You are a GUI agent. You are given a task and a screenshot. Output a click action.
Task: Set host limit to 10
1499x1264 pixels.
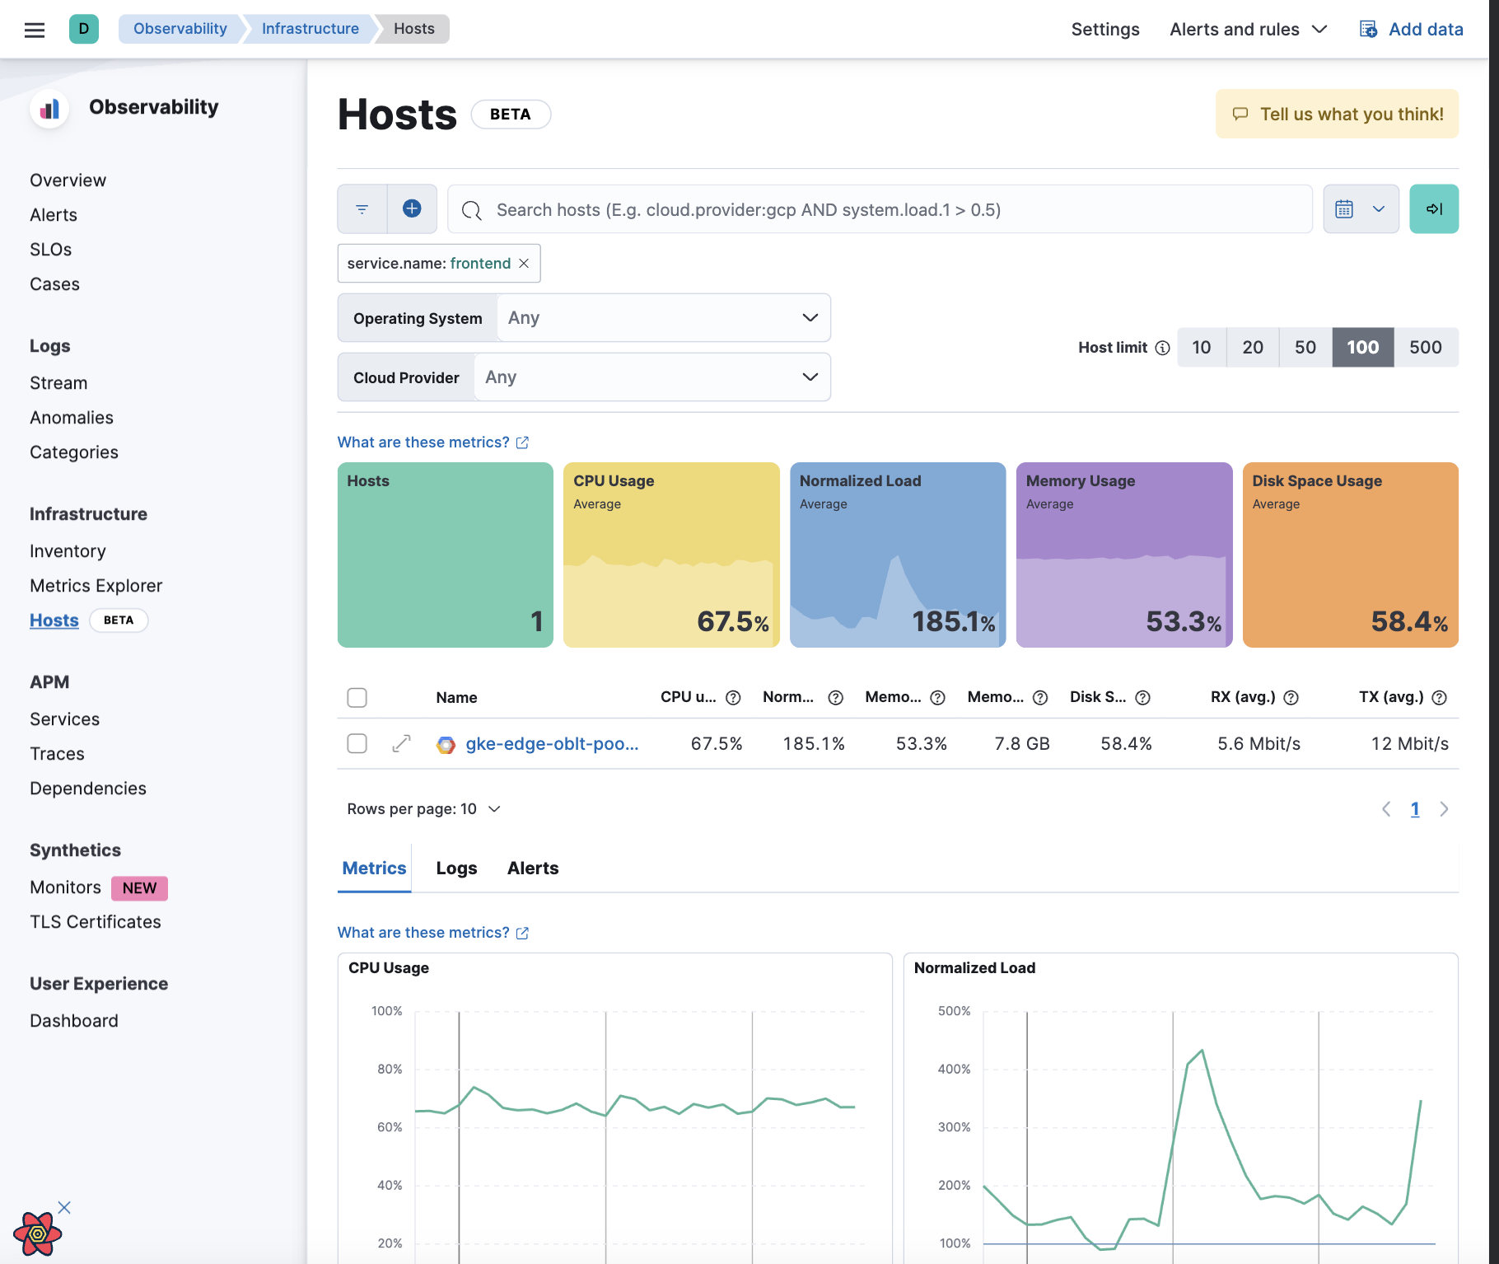coord(1202,348)
